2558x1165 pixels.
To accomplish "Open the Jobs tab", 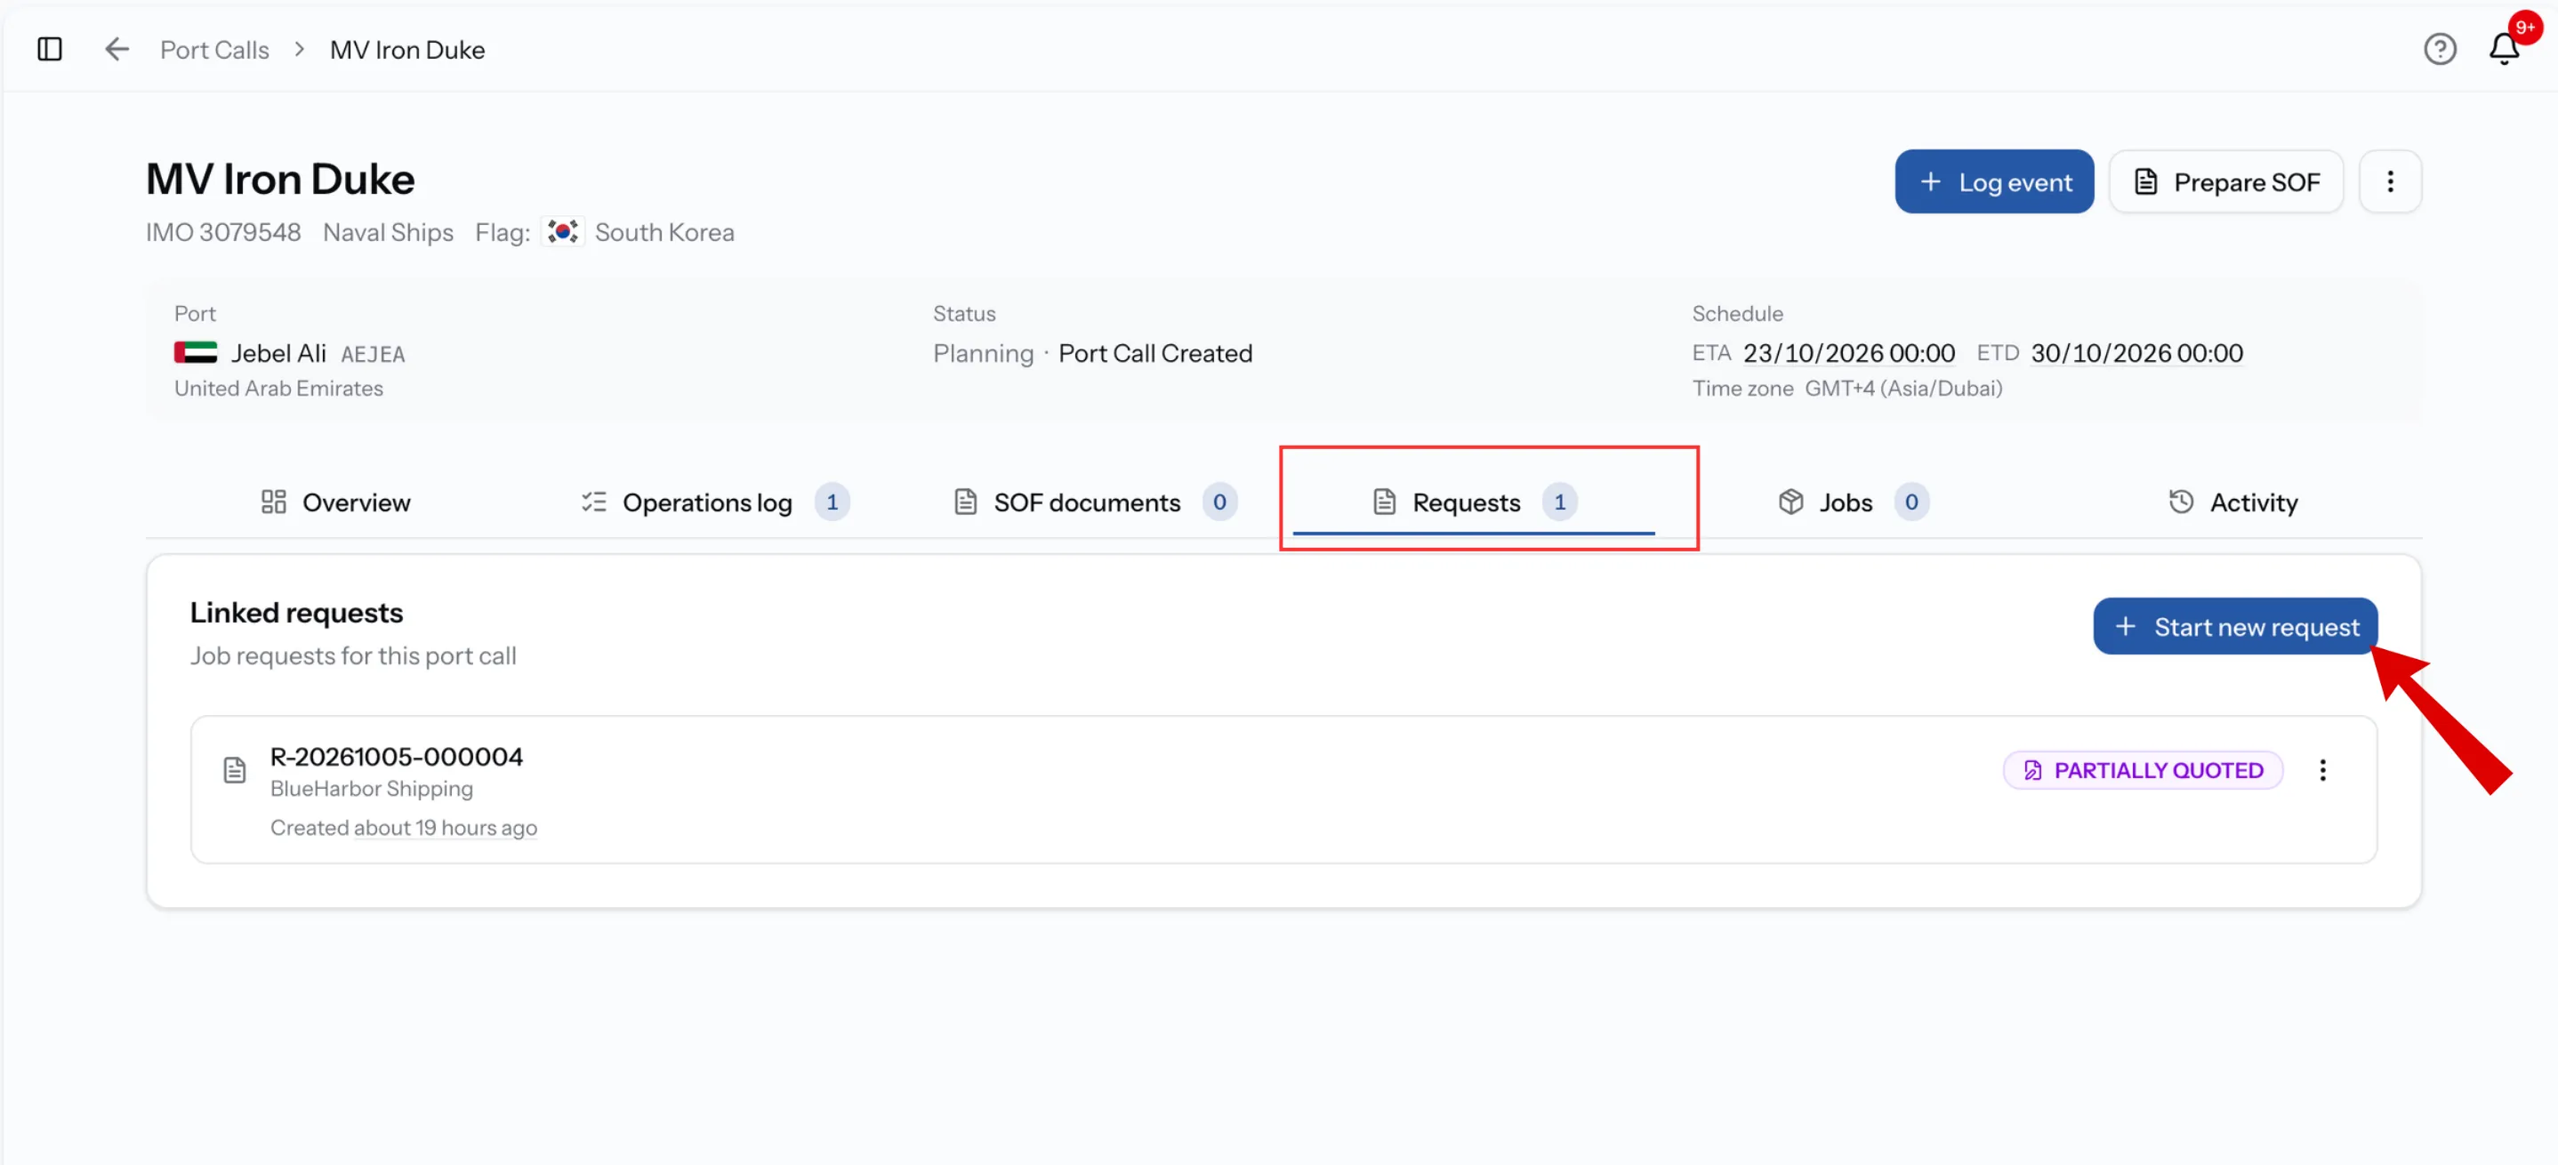I will (1853, 502).
